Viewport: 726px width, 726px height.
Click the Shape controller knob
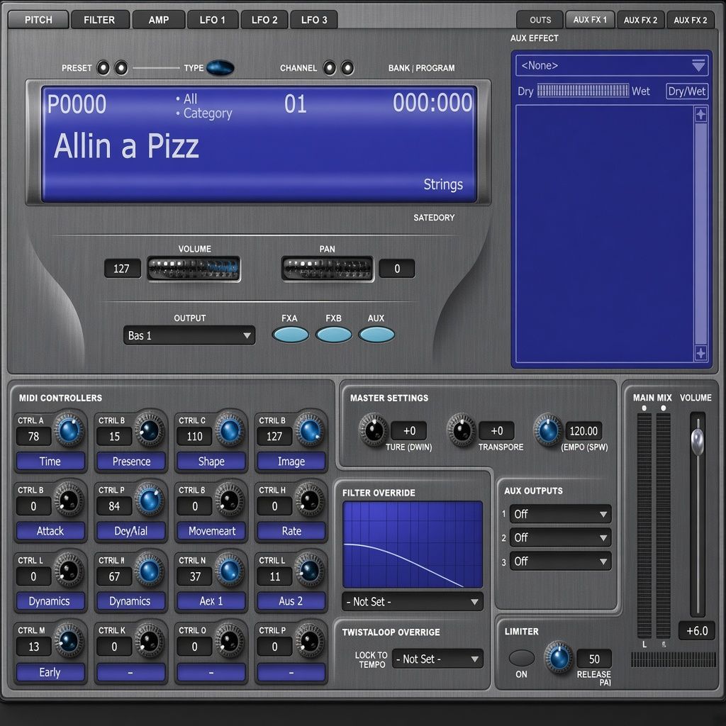click(229, 430)
